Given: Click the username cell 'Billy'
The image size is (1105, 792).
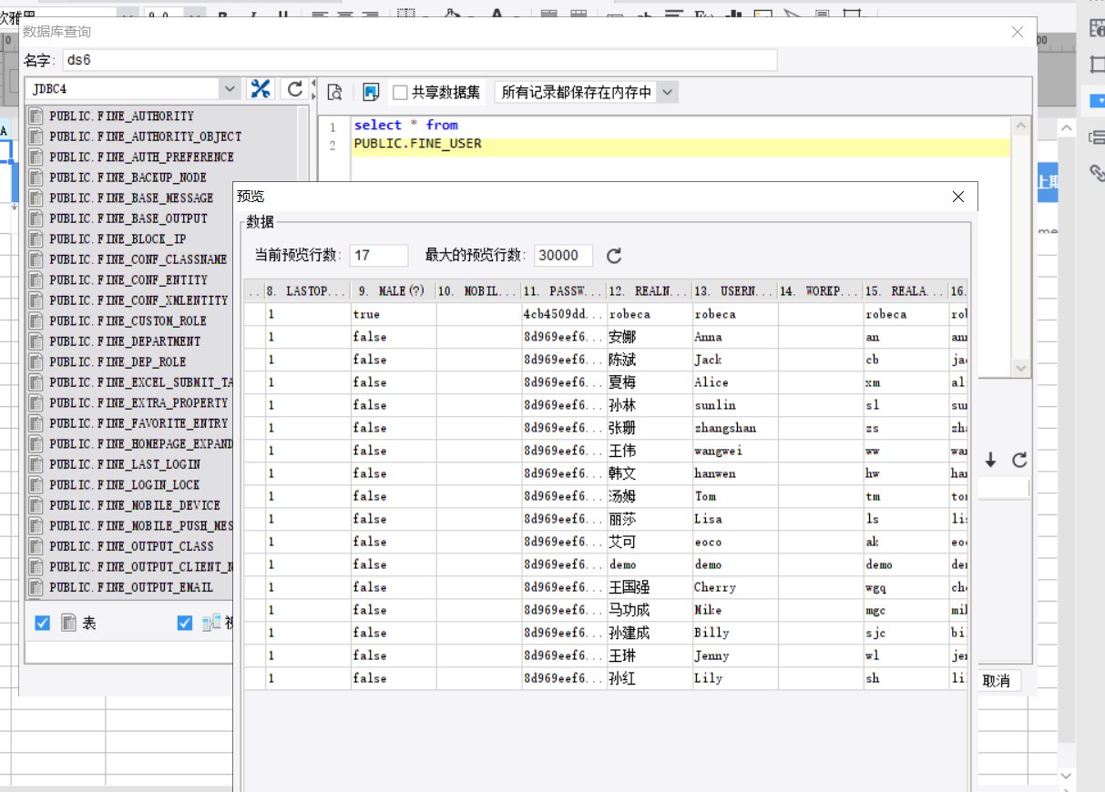Looking at the screenshot, I should point(735,633).
